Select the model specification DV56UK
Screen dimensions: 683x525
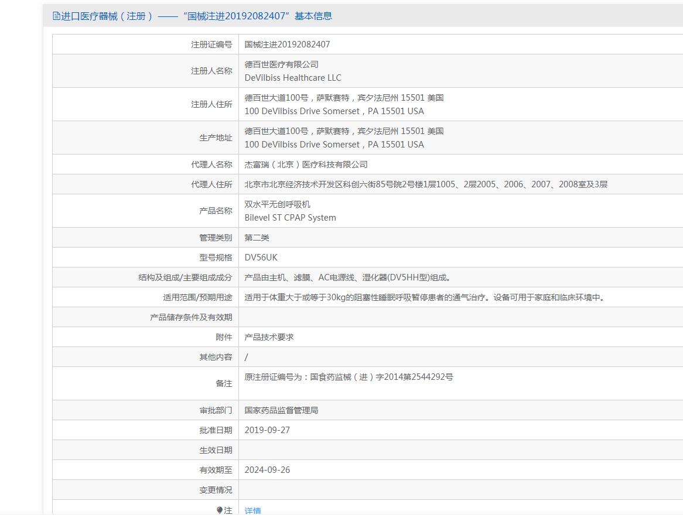pyautogui.click(x=261, y=258)
